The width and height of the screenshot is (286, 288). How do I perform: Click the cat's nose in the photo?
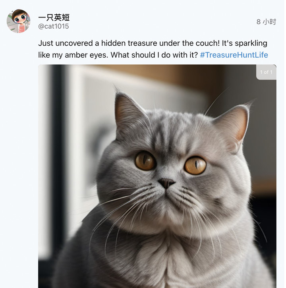click(x=166, y=183)
